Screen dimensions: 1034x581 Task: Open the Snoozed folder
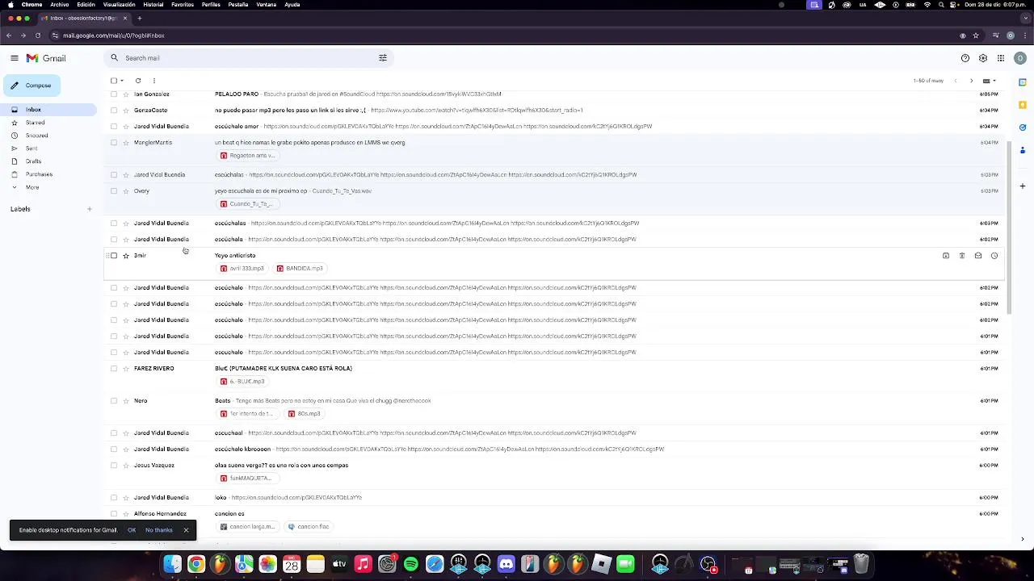(36, 136)
